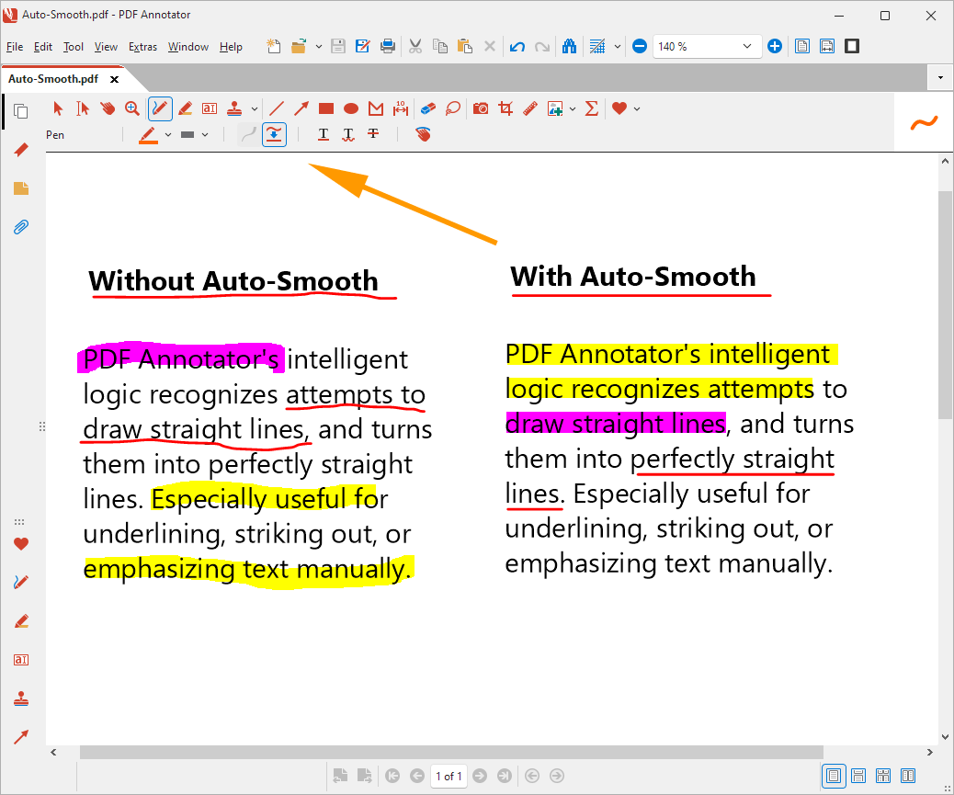Switch to the Highlighter tool

tap(185, 108)
